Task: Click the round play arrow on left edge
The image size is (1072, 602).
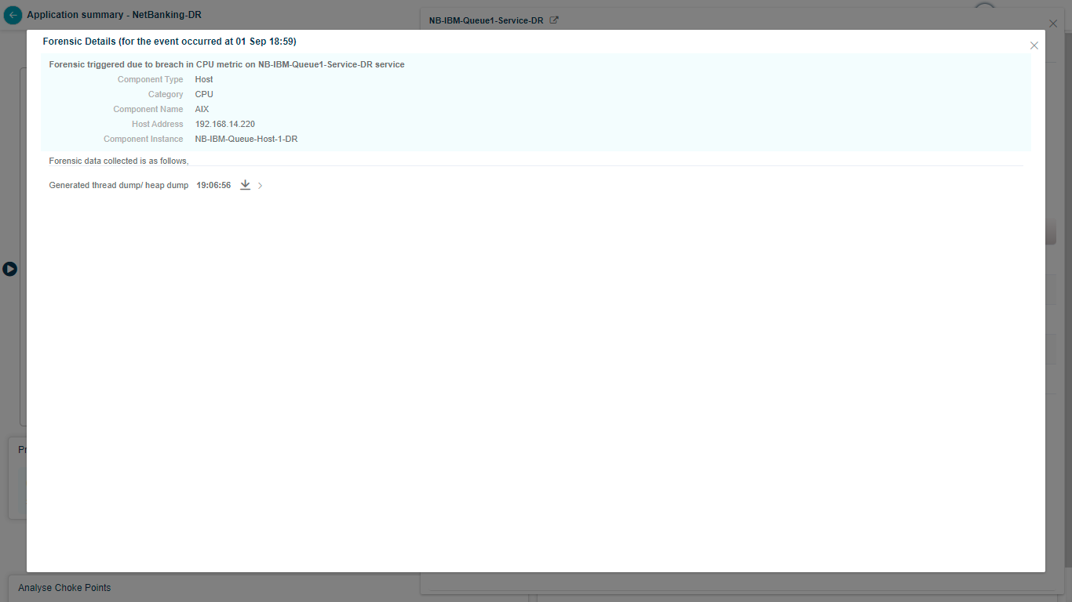Action: [9, 269]
